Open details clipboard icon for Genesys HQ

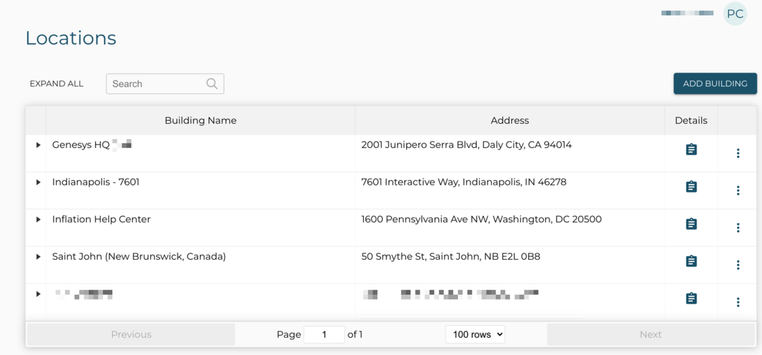click(692, 149)
